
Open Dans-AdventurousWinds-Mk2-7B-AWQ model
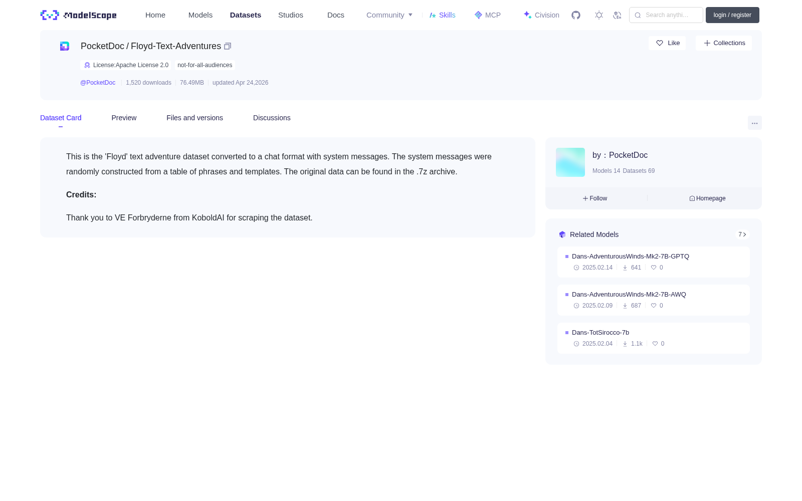tap(629, 294)
